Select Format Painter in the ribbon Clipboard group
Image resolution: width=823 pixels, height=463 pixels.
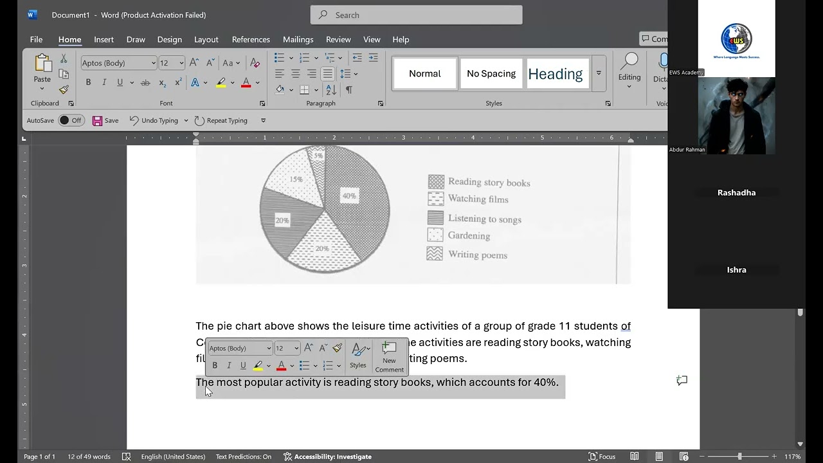tap(64, 89)
